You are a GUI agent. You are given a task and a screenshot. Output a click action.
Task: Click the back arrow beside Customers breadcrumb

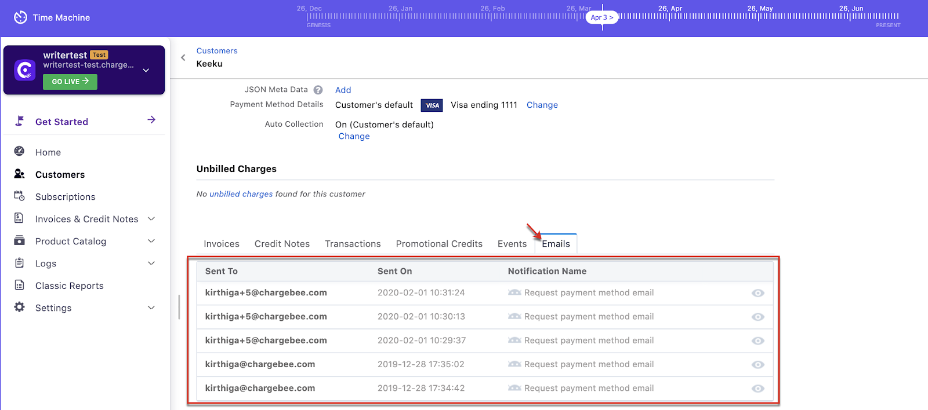pos(183,57)
